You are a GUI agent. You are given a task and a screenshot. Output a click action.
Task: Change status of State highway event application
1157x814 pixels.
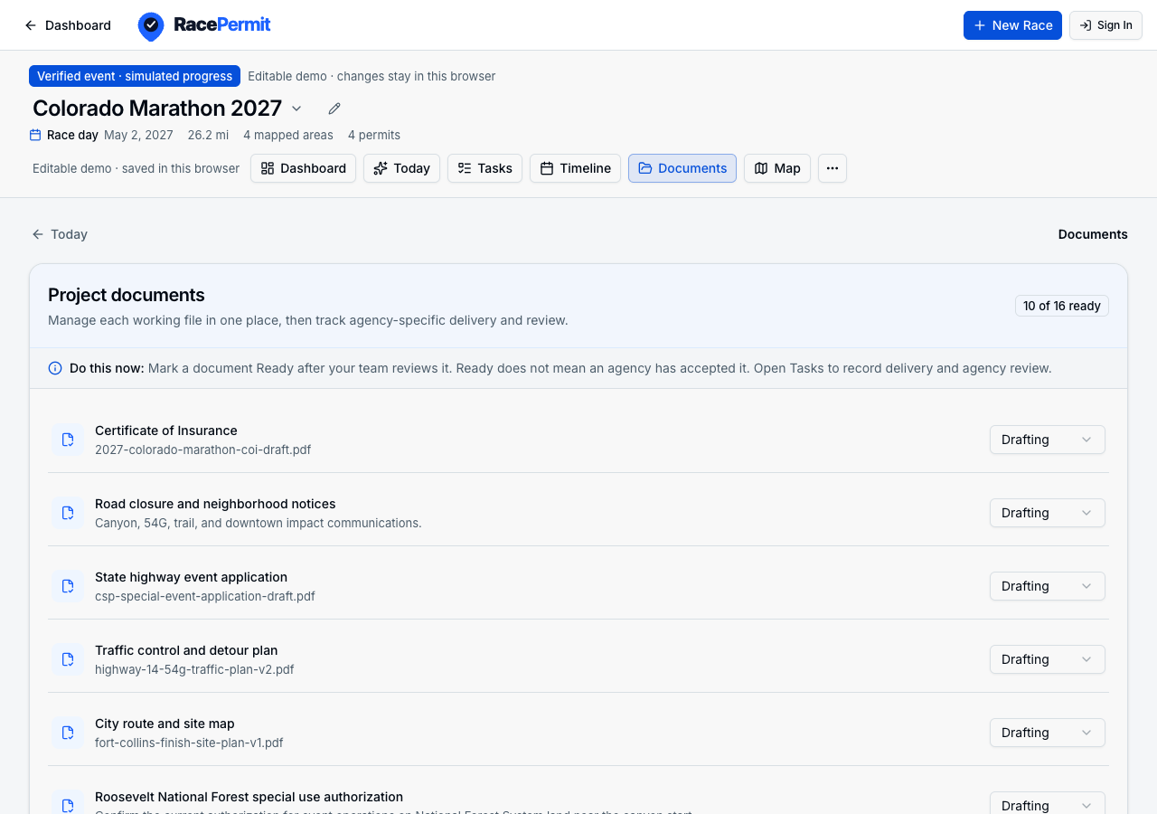pyautogui.click(x=1048, y=586)
